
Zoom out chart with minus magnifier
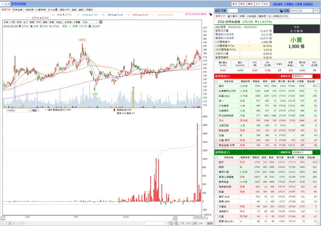171,223
